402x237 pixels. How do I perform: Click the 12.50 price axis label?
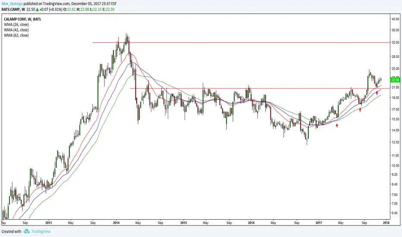pyautogui.click(x=395, y=142)
